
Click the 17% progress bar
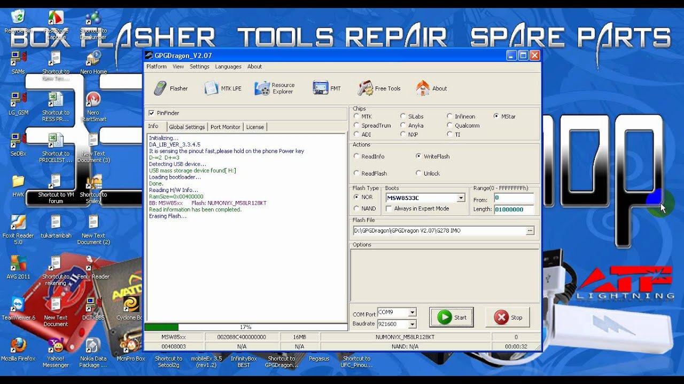click(x=246, y=327)
